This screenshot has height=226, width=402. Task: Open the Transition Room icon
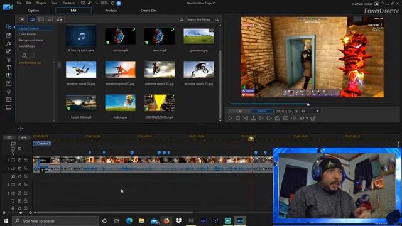click(9, 75)
